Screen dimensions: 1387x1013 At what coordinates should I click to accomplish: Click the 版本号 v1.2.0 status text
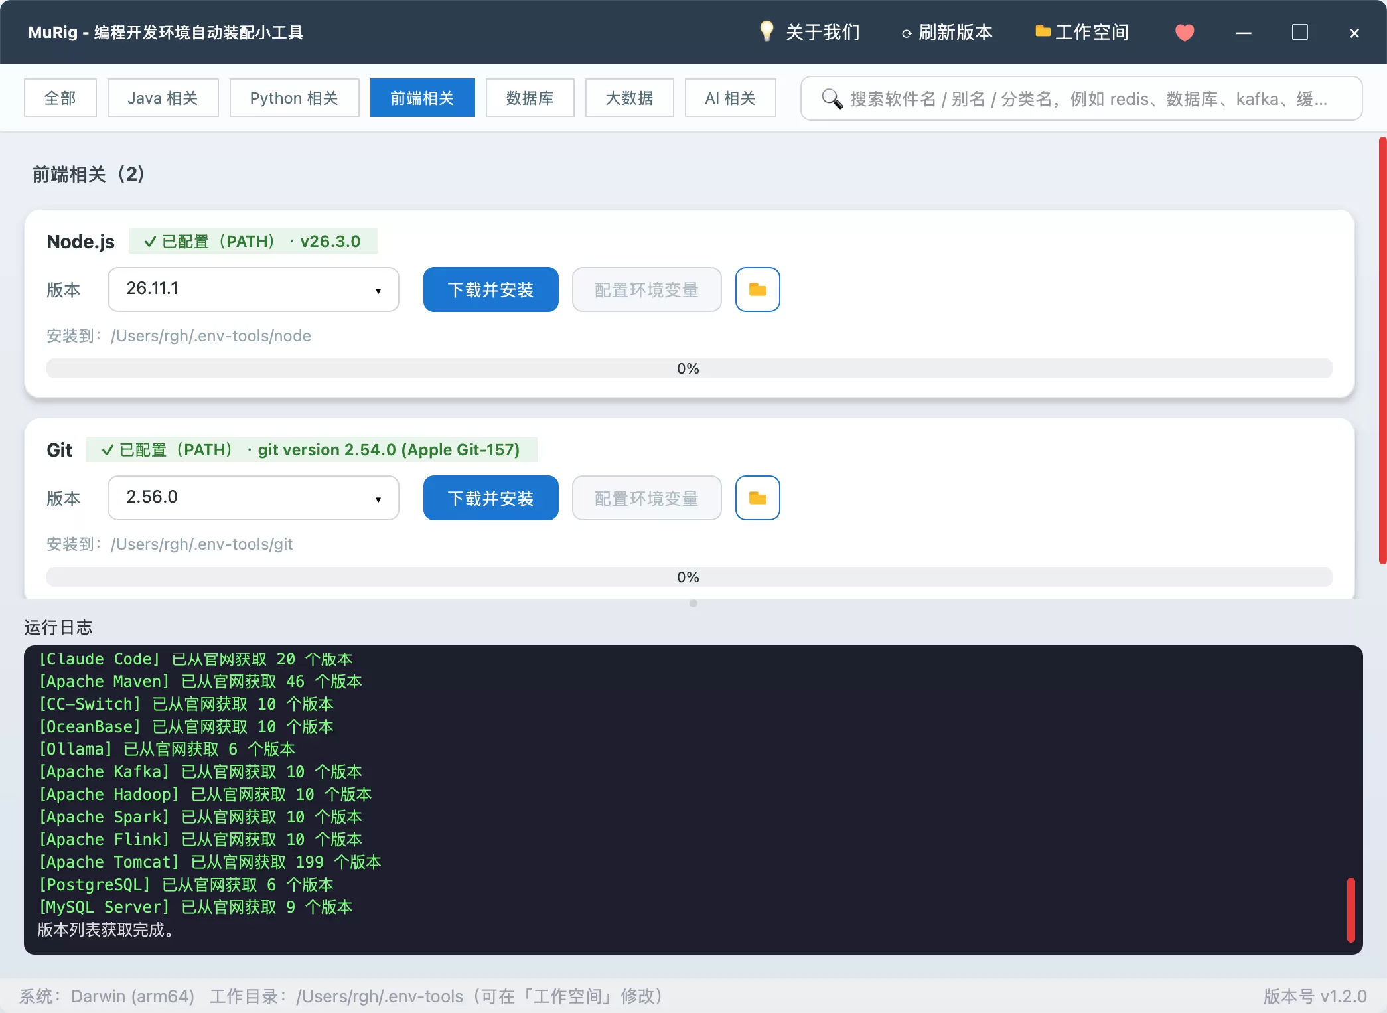(1315, 996)
